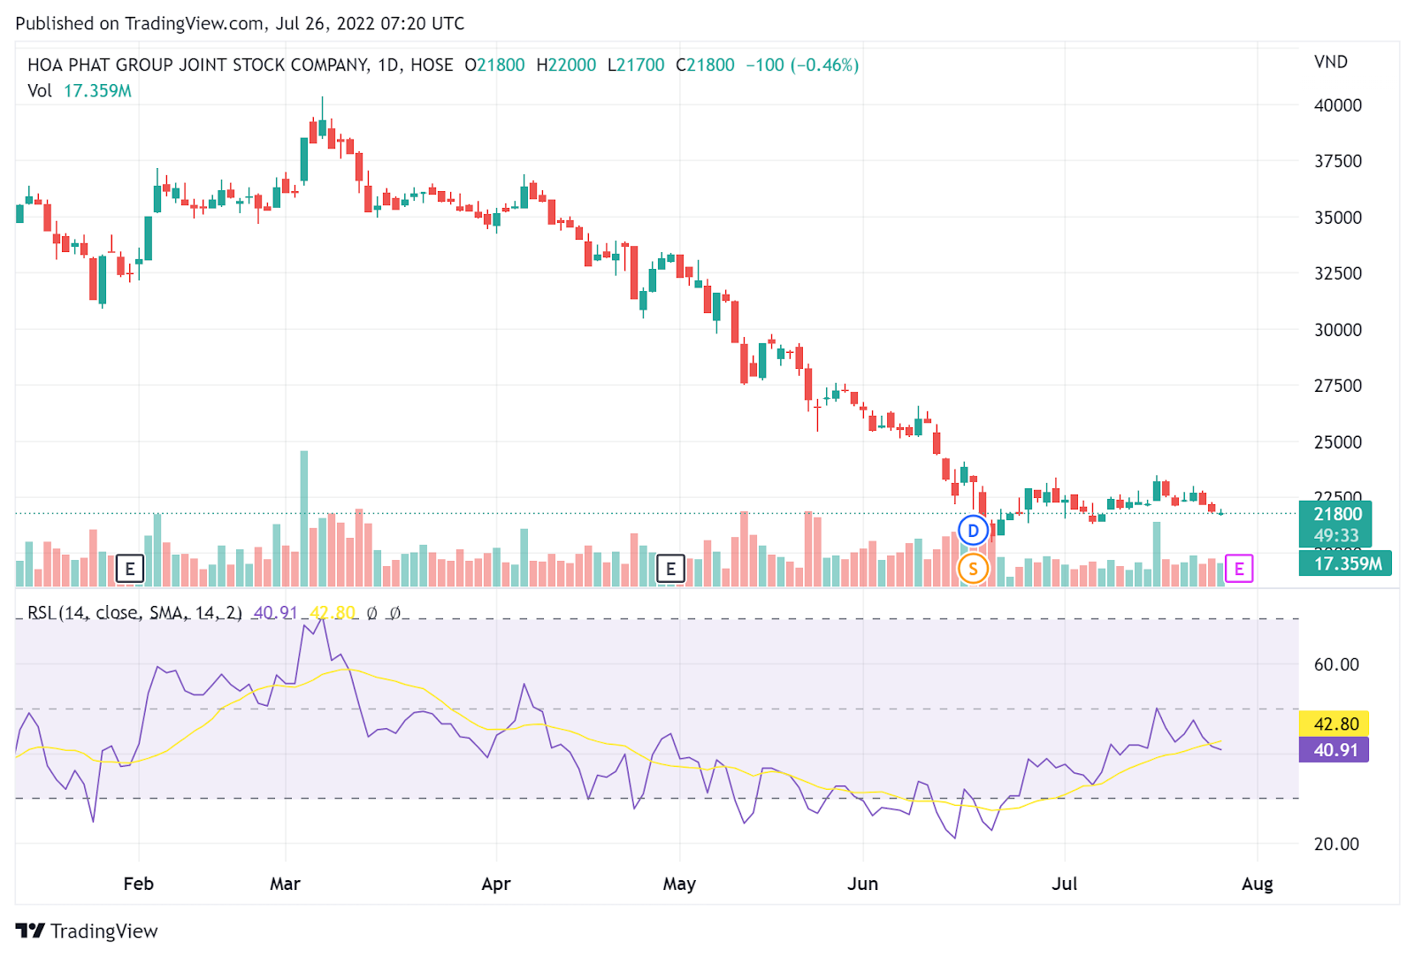The width and height of the screenshot is (1415, 958).
Task: Click the countdown timer 49:33
Action: (1336, 535)
